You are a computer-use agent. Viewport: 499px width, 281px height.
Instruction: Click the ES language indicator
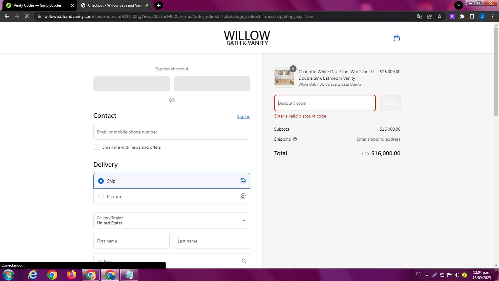[x=418, y=274]
